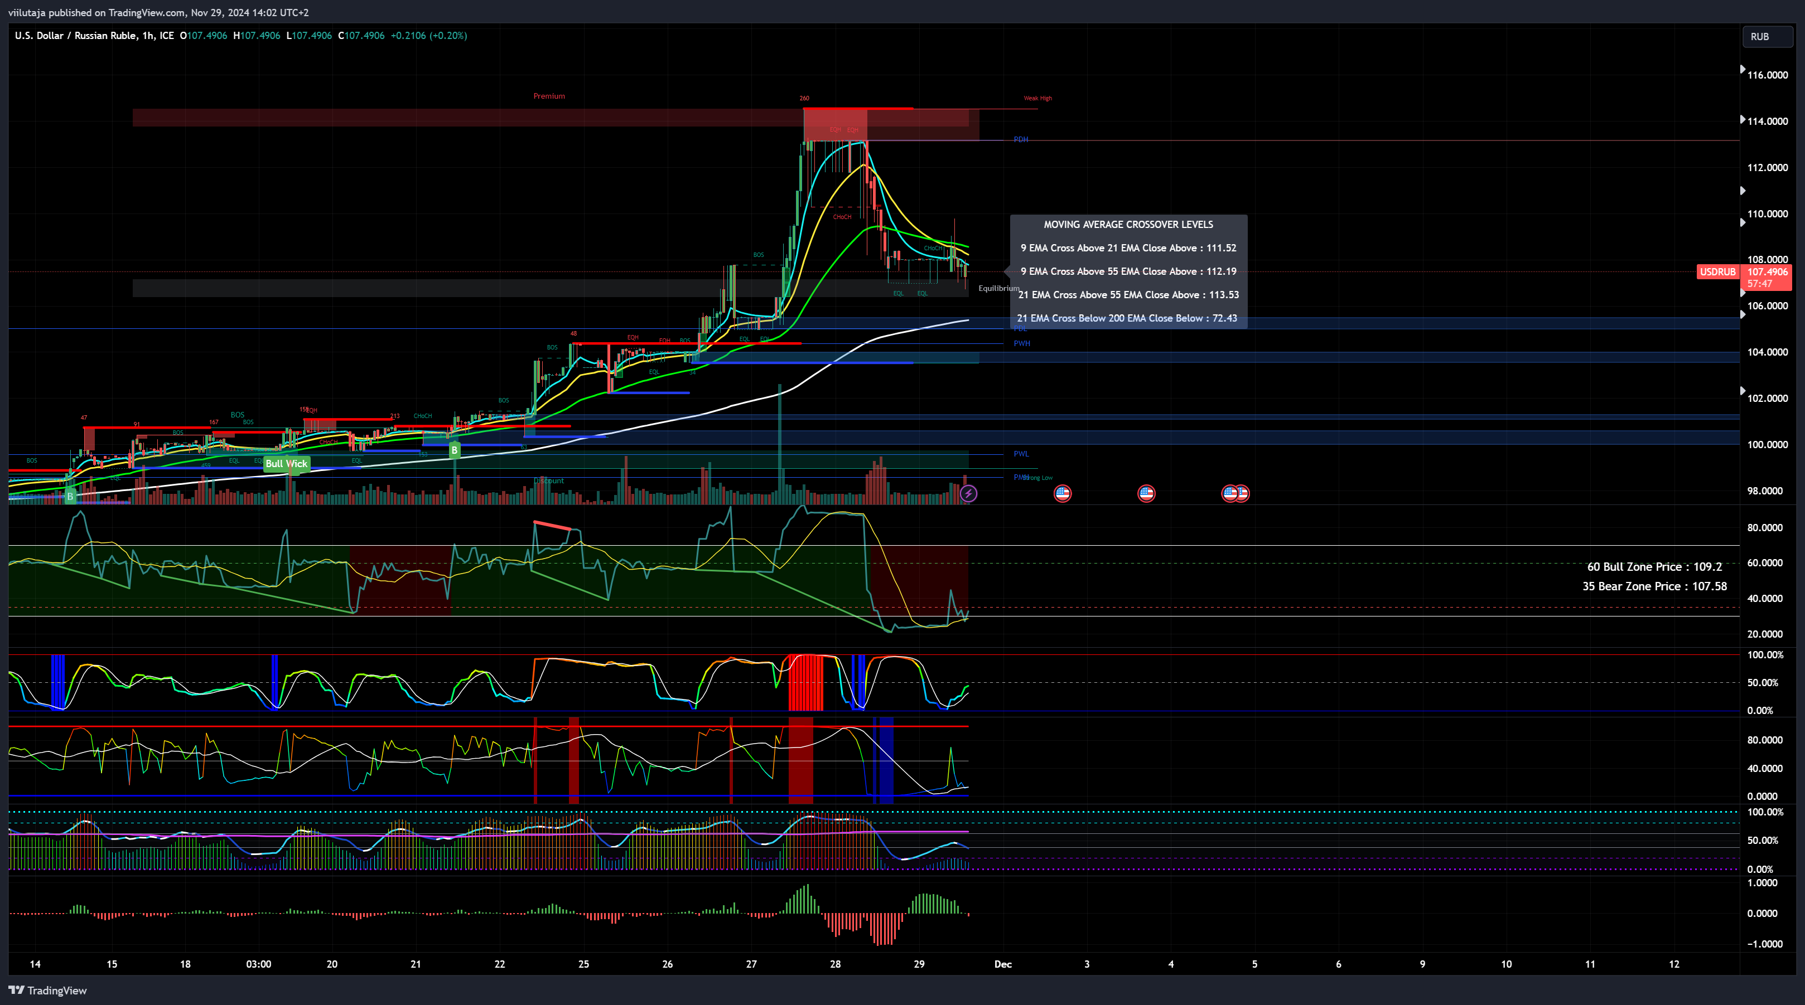The width and height of the screenshot is (1805, 1005).
Task: Click the 98.0000 price scale value
Action: [x=1764, y=491]
